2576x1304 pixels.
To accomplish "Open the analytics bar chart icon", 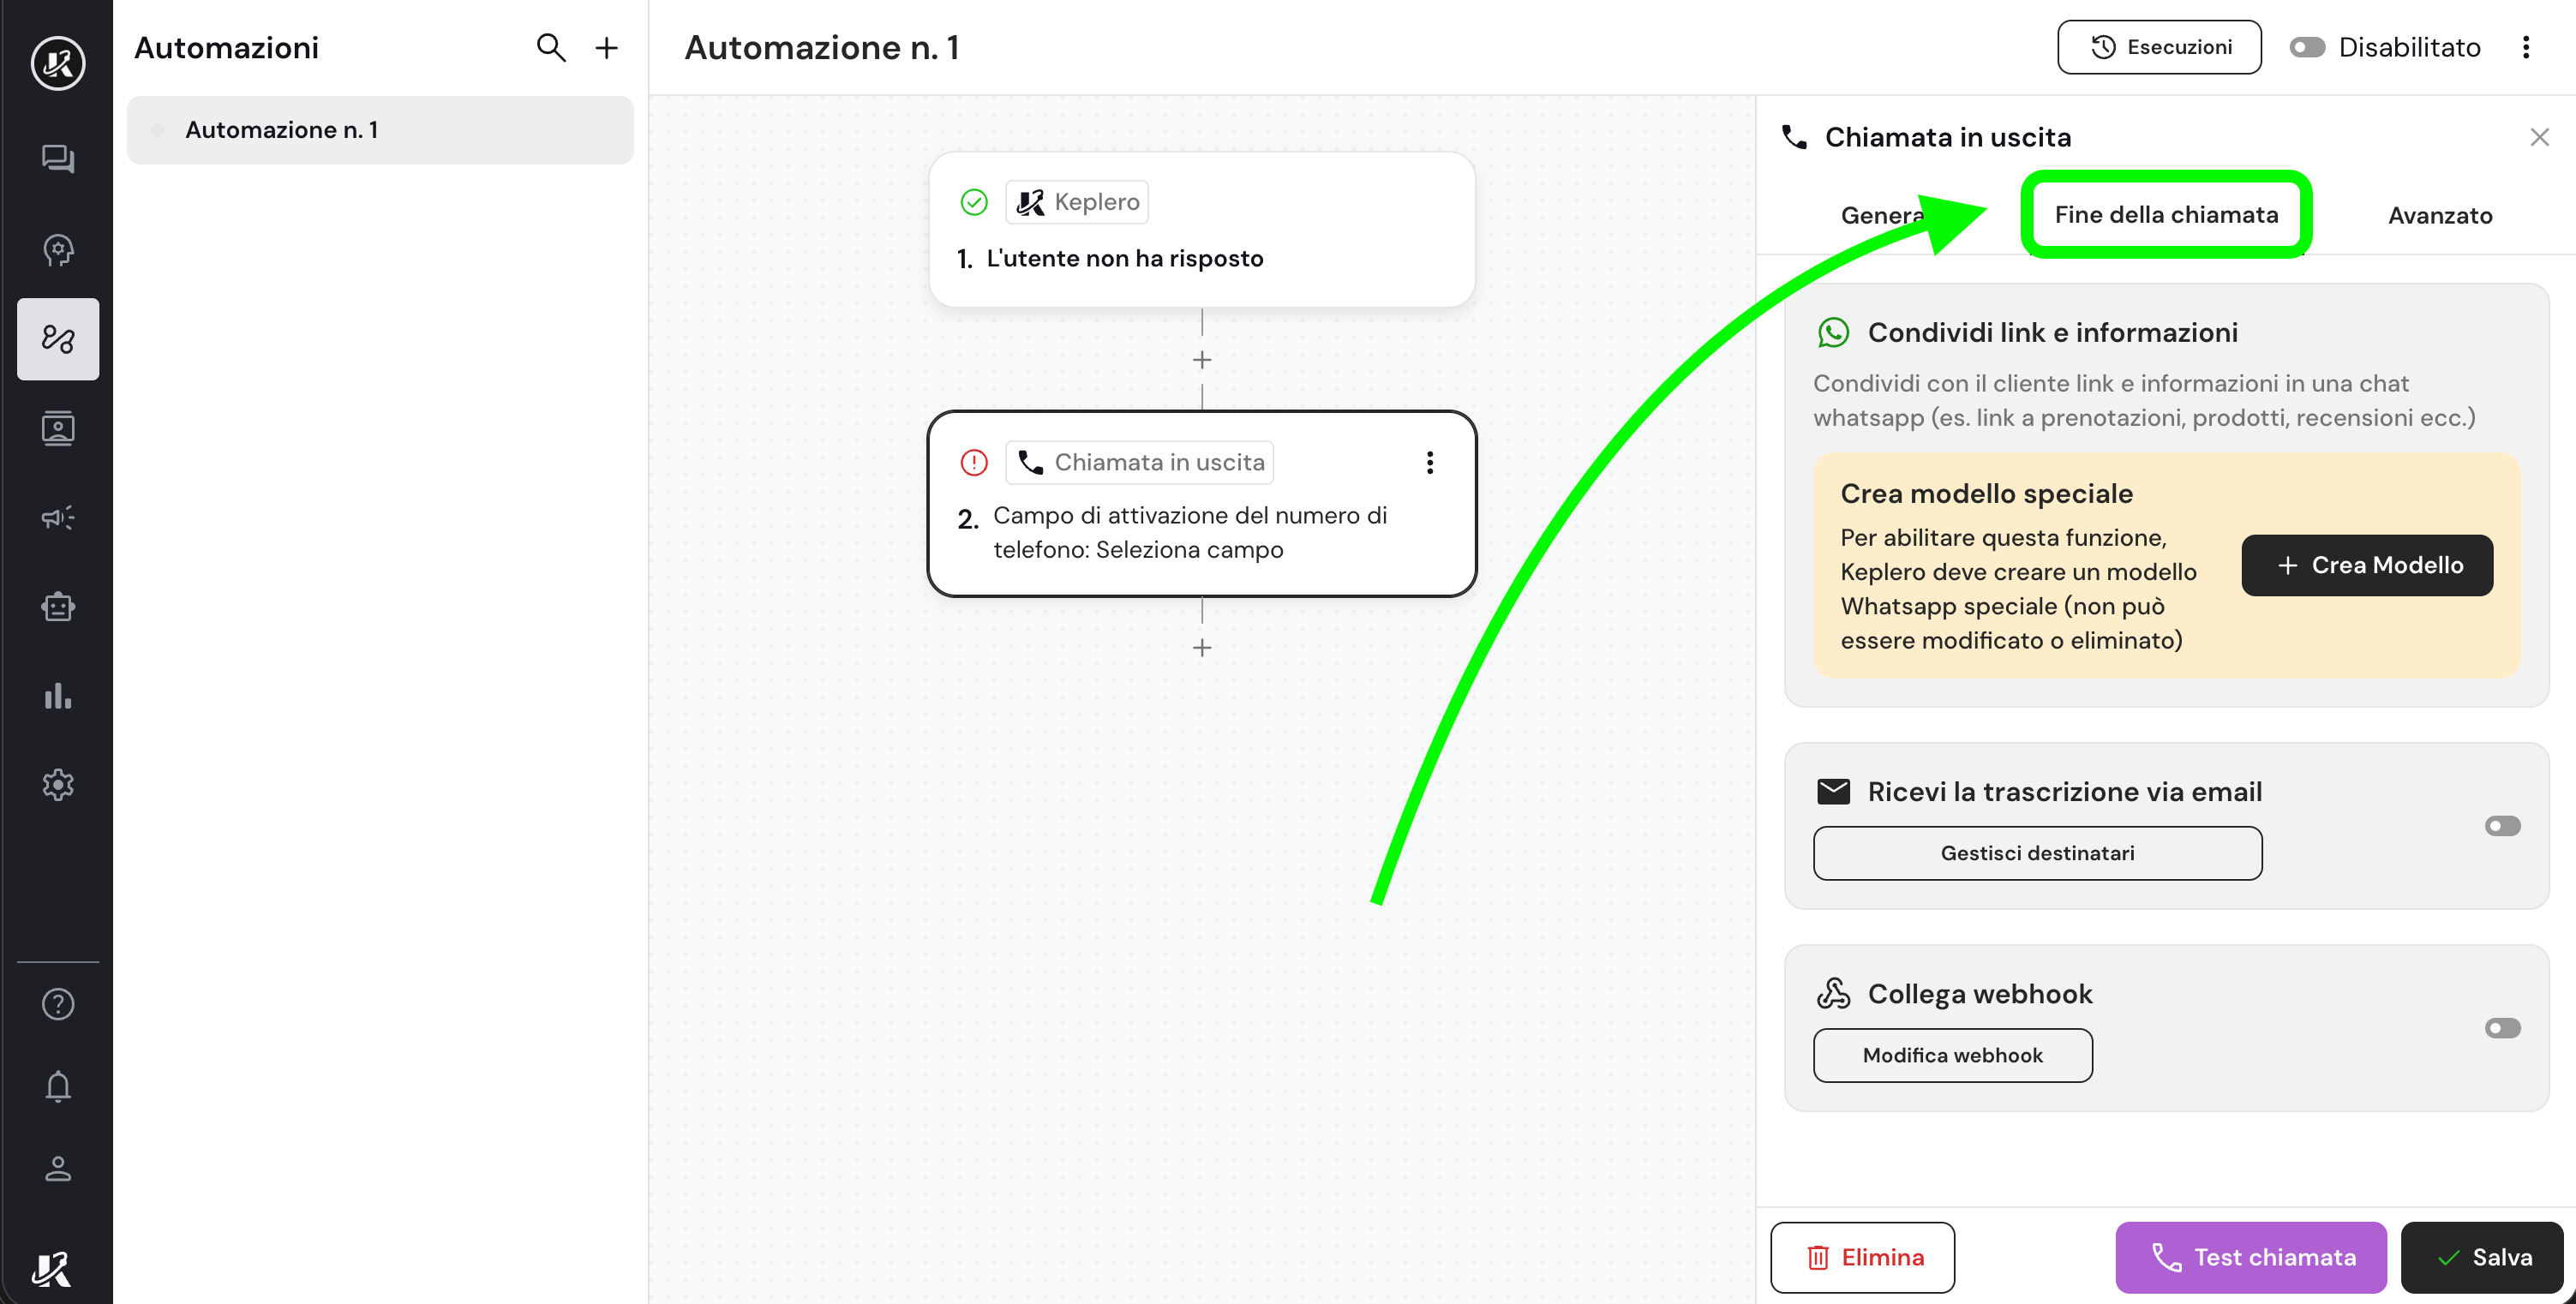I will point(58,696).
